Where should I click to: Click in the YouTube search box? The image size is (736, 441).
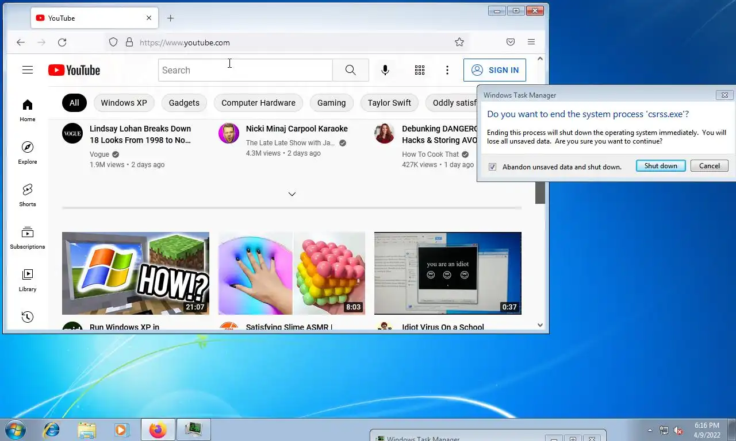pyautogui.click(x=246, y=70)
